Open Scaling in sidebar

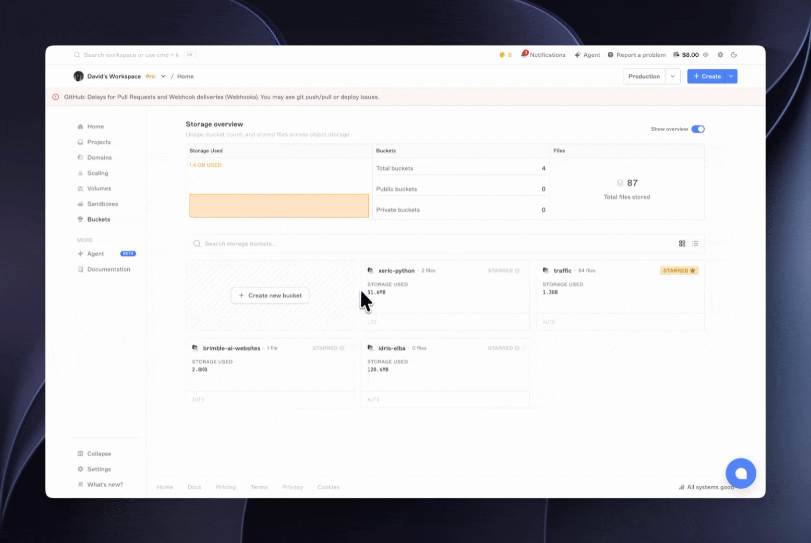[93, 173]
